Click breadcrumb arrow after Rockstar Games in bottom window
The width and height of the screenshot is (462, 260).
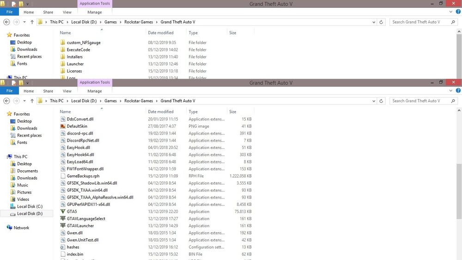(157, 101)
